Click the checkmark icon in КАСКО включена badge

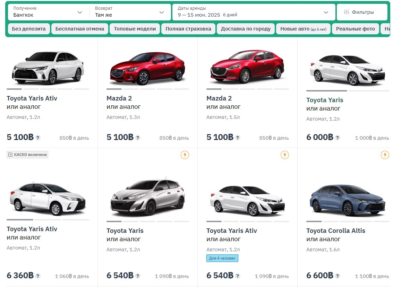pyautogui.click(x=10, y=155)
